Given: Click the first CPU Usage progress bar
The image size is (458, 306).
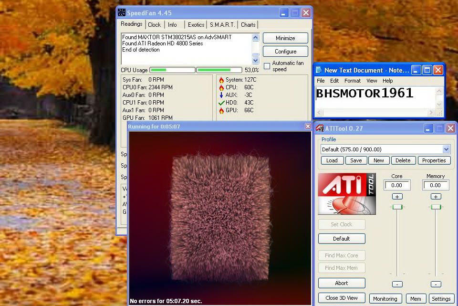Looking at the screenshot, I should click(x=172, y=70).
